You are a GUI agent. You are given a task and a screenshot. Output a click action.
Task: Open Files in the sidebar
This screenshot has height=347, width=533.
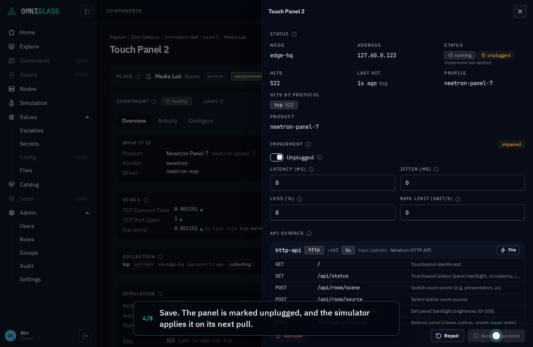coord(26,170)
